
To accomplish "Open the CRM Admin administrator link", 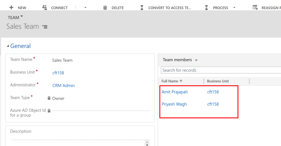I will (x=63, y=86).
